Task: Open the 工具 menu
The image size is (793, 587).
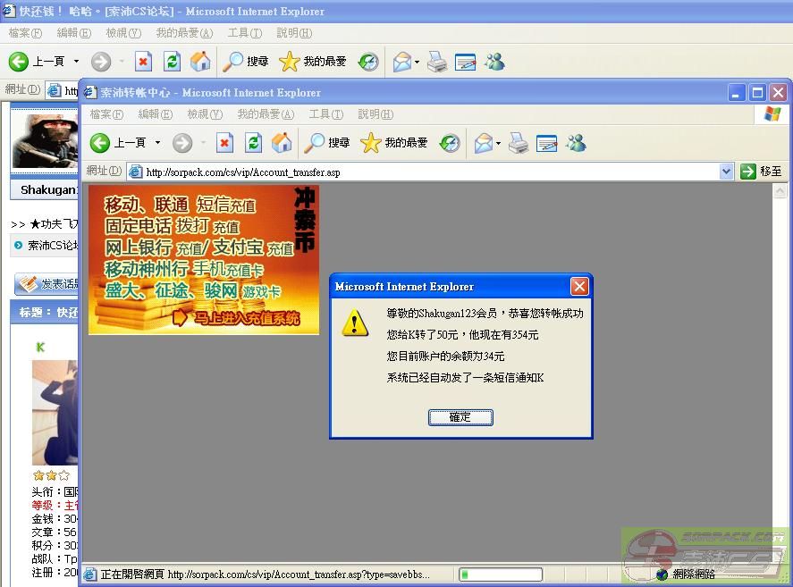Action: pos(325,113)
